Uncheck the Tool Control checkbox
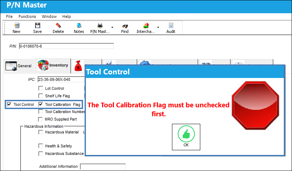Viewport: 292px width, 171px height. coord(9,104)
